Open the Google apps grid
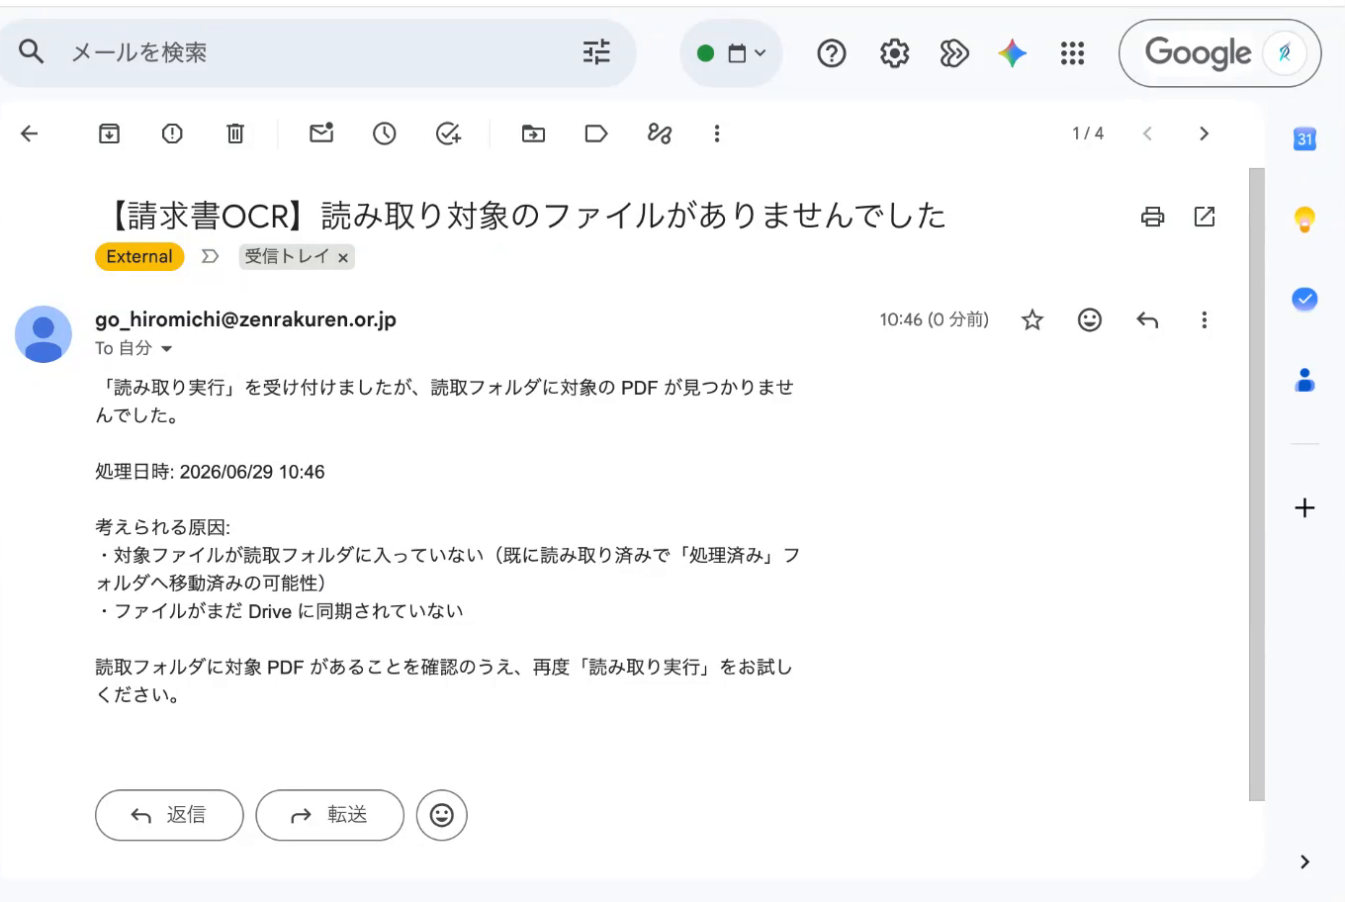Image resolution: width=1345 pixels, height=902 pixels. click(1072, 53)
